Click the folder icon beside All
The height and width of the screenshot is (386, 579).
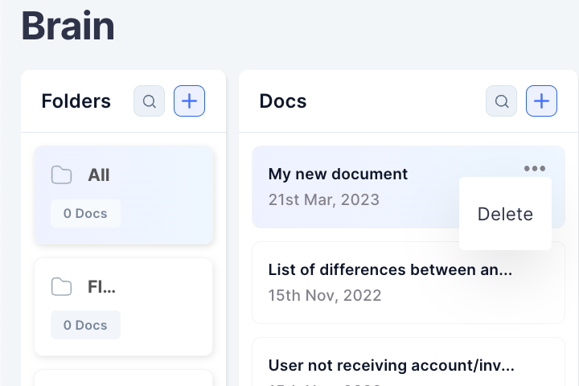click(x=61, y=175)
